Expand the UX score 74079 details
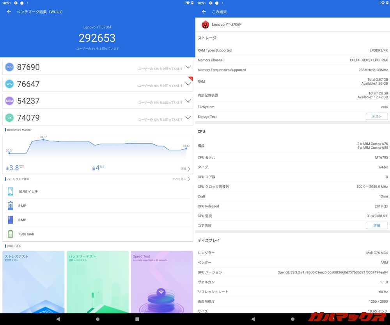This screenshot has width=390, height=325. coord(188,118)
